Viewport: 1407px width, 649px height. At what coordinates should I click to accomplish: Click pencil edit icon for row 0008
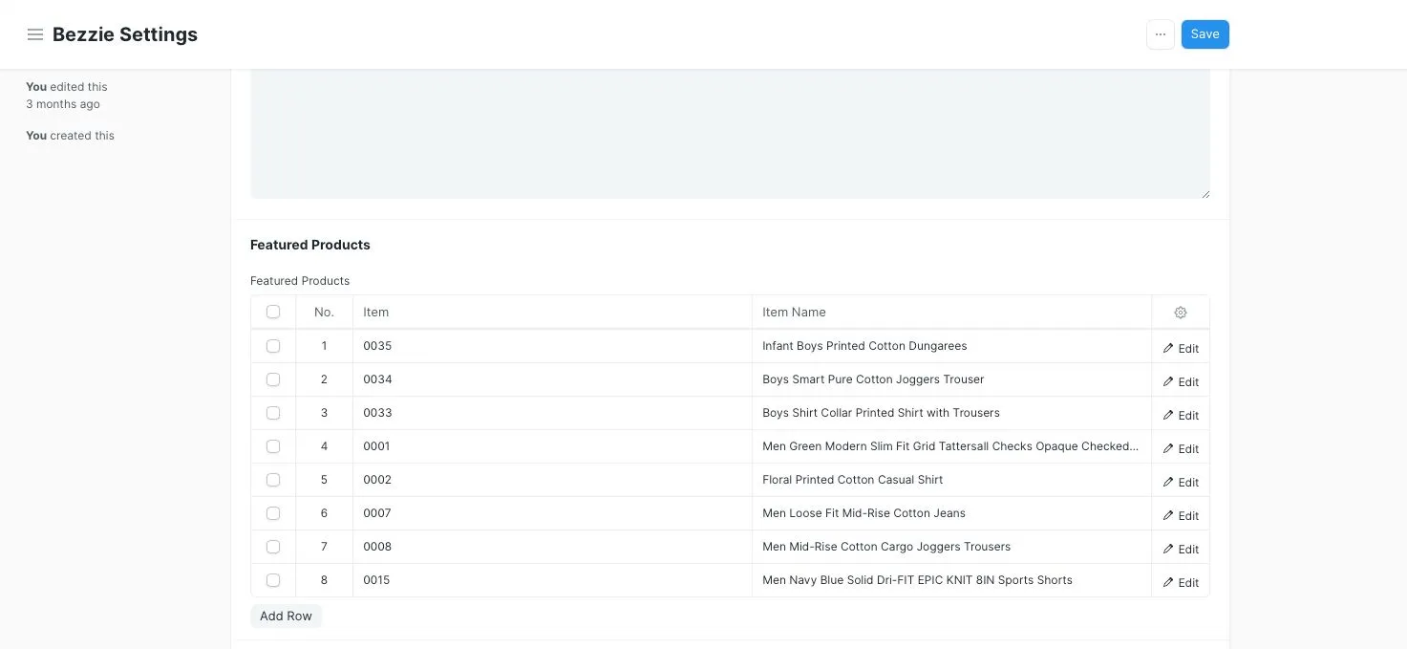click(x=1168, y=550)
